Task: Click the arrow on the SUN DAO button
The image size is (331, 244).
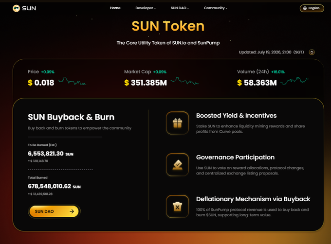Action: (72, 211)
